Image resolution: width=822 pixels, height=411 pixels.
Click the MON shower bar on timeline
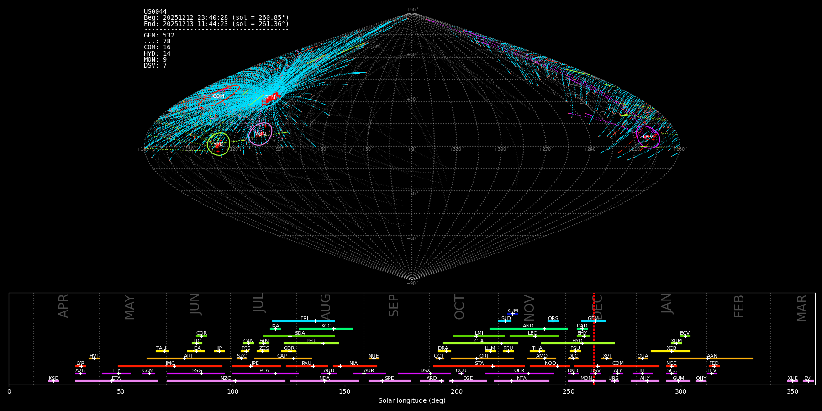587,381
